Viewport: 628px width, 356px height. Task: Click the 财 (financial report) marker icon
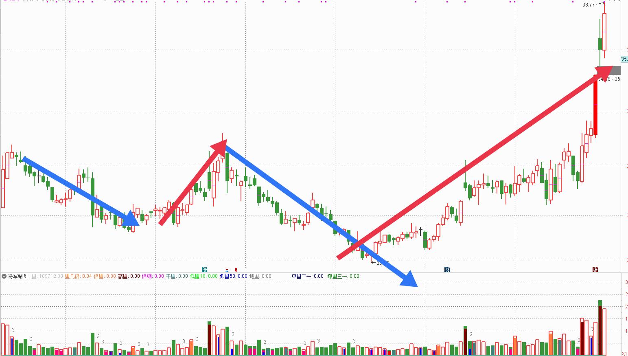click(x=447, y=269)
